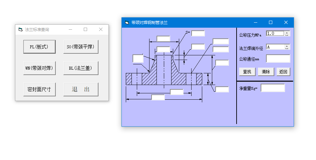Click the 法兰焊端外径 label text
Viewport: 316px width, 160px height.
pyautogui.click(x=251, y=48)
